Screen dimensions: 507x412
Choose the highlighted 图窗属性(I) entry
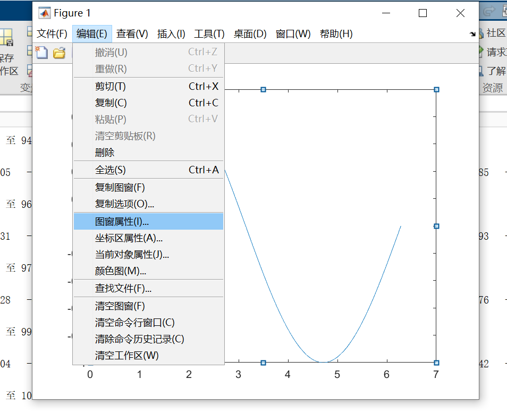pyautogui.click(x=133, y=221)
